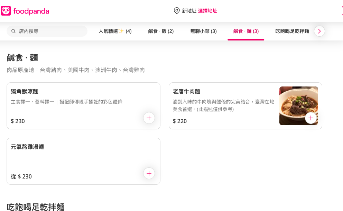This screenshot has width=343, height=211.
Task: Select the 無聊小菜 (3) tab
Action: [203, 31]
